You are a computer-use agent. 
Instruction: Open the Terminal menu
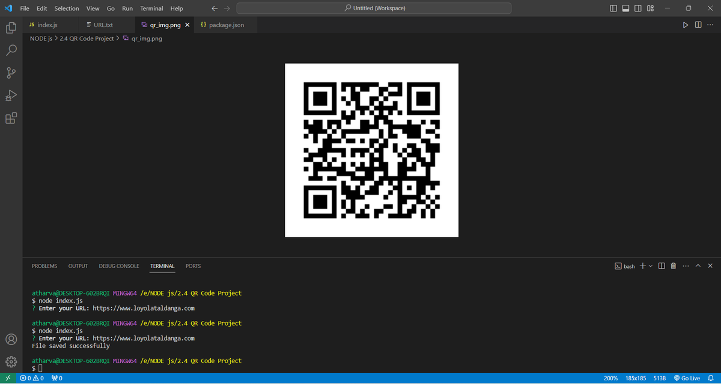[x=151, y=8]
